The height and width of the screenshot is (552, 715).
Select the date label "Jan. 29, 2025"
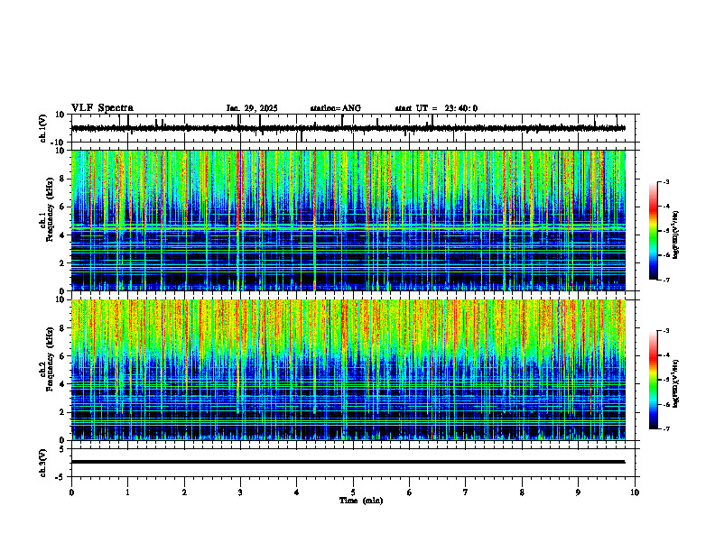tap(252, 108)
